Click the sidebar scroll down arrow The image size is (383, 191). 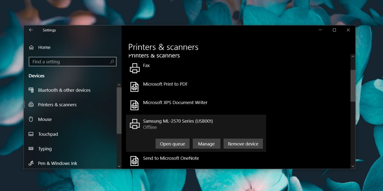tap(119, 166)
